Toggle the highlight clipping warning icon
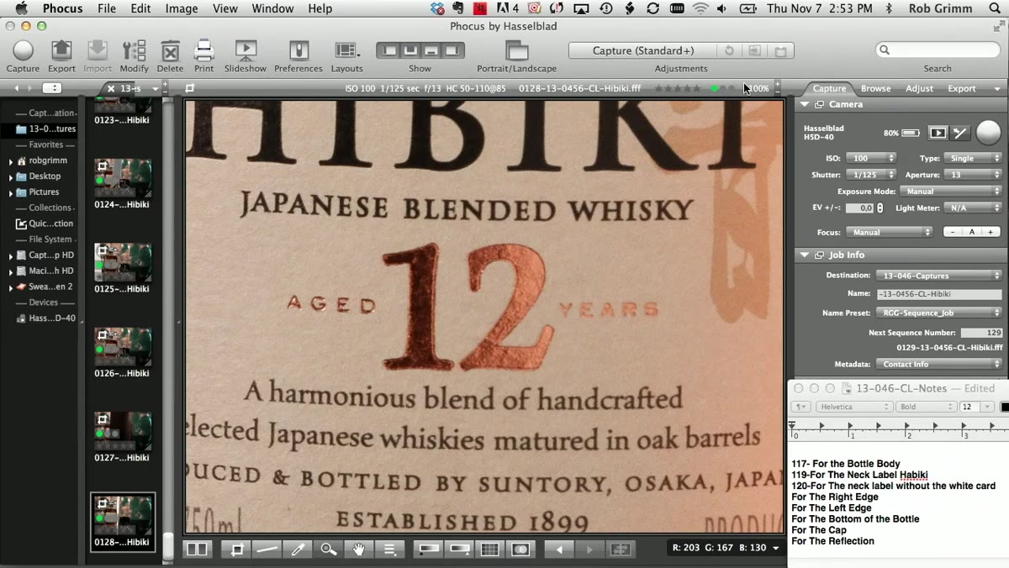The width and height of the screenshot is (1009, 568). [460, 549]
